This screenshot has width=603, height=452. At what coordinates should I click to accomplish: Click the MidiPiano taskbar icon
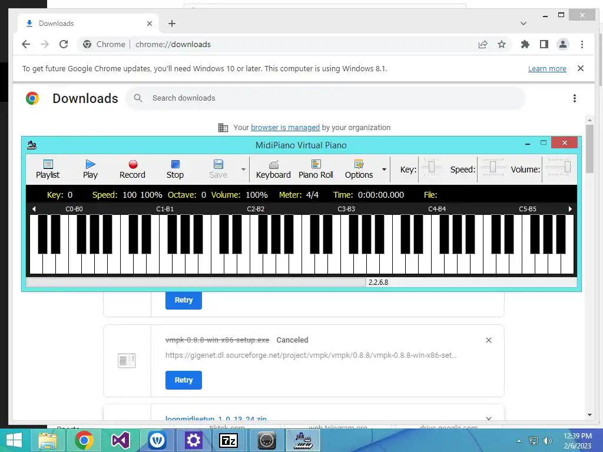(x=303, y=440)
